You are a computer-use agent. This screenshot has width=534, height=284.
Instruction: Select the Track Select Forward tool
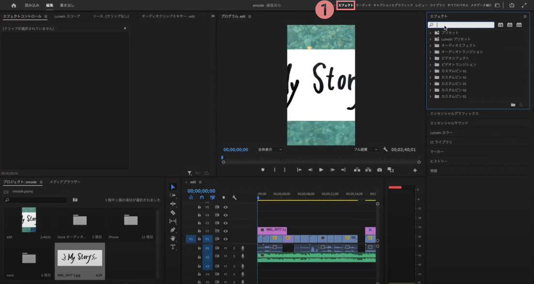click(173, 195)
